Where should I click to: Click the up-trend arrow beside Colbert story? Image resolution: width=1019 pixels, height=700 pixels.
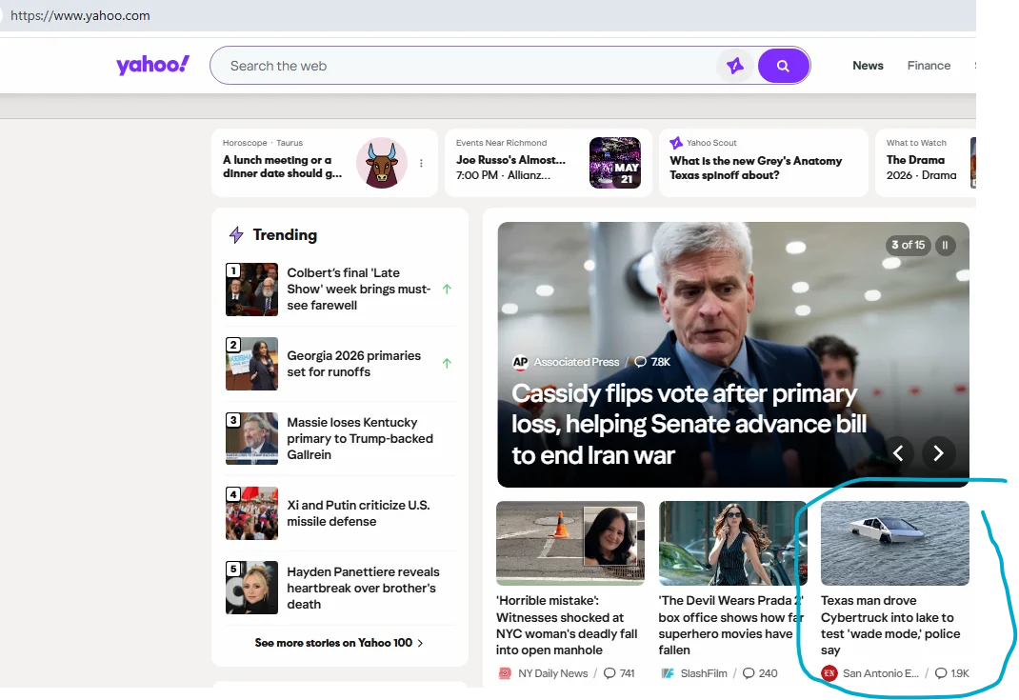pos(447,290)
